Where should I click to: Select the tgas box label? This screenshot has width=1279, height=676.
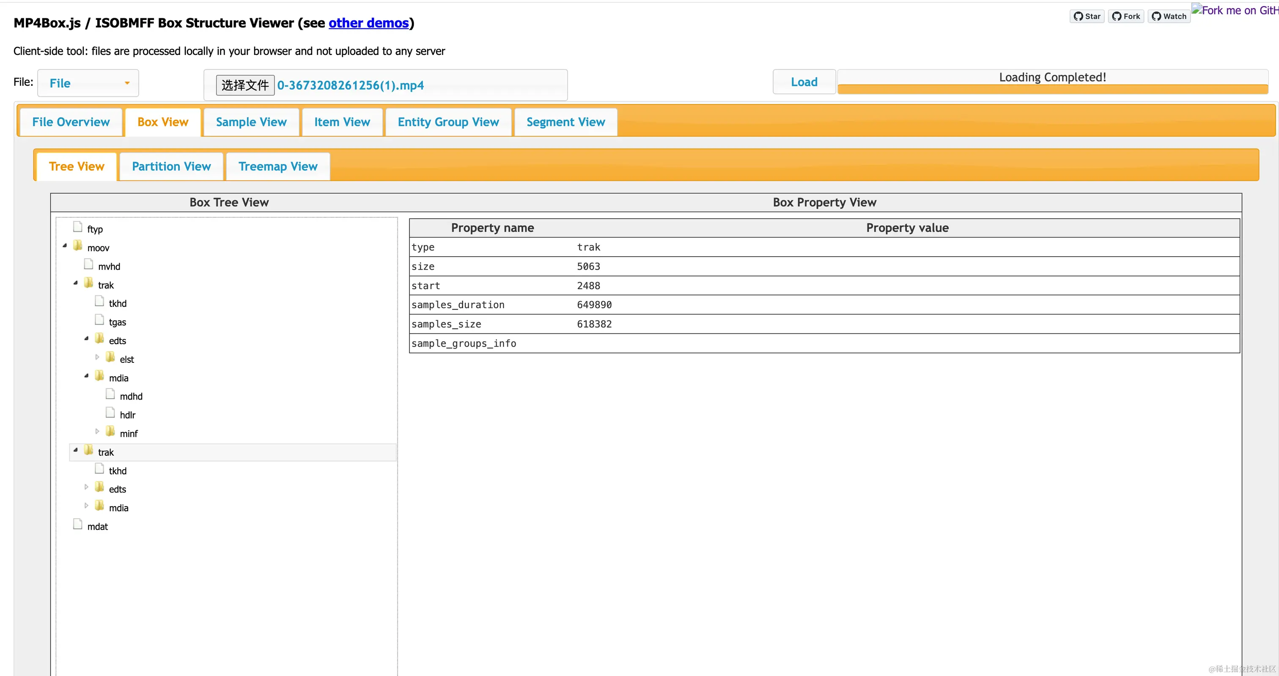click(x=118, y=322)
